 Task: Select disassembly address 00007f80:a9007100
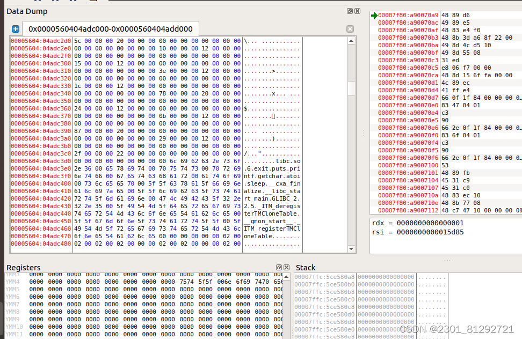coord(408,165)
